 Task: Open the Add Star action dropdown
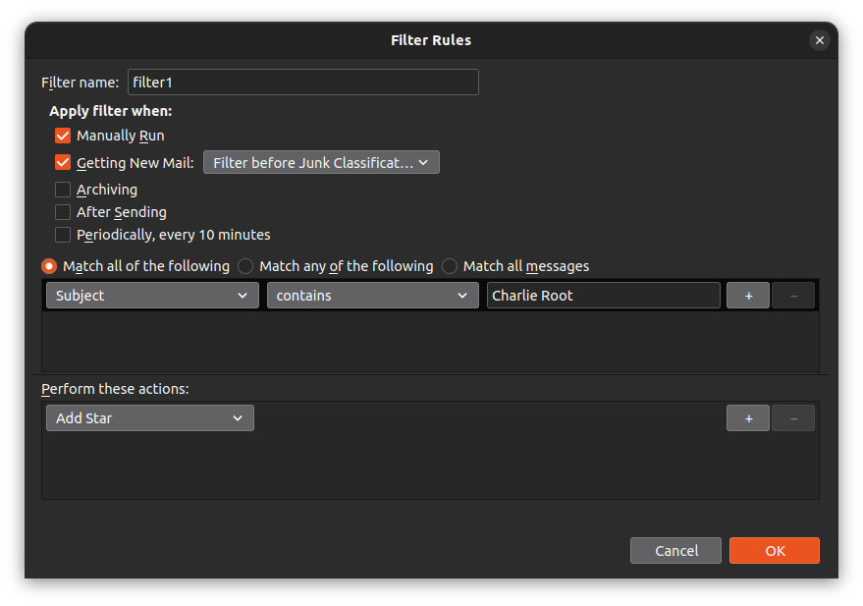[x=149, y=418]
